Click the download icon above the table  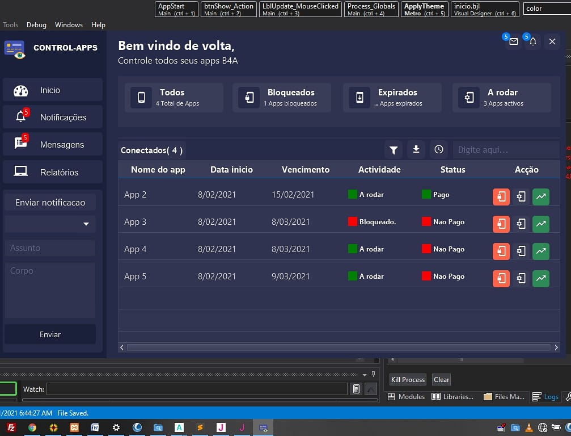[x=416, y=149]
